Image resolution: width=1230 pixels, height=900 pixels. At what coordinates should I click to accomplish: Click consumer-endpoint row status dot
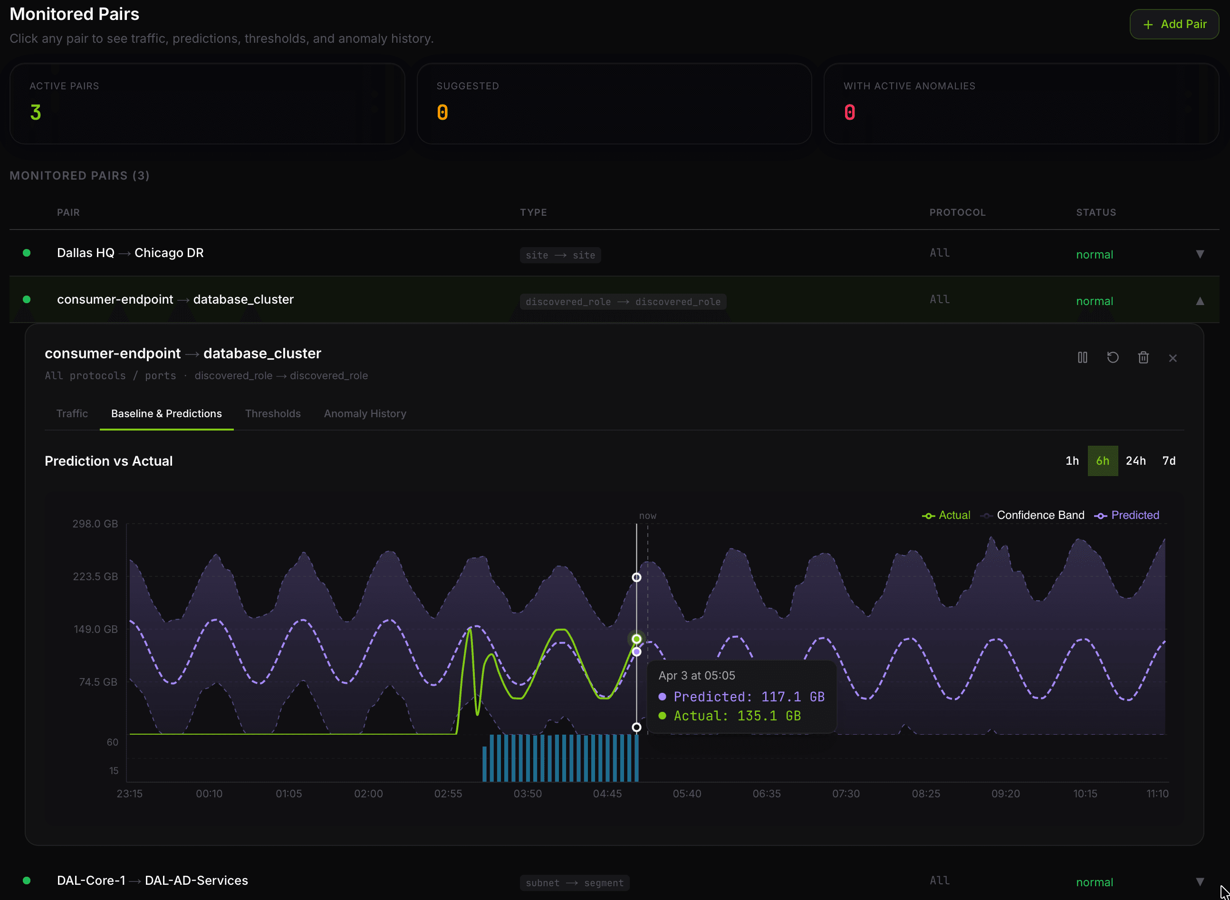[x=27, y=299]
